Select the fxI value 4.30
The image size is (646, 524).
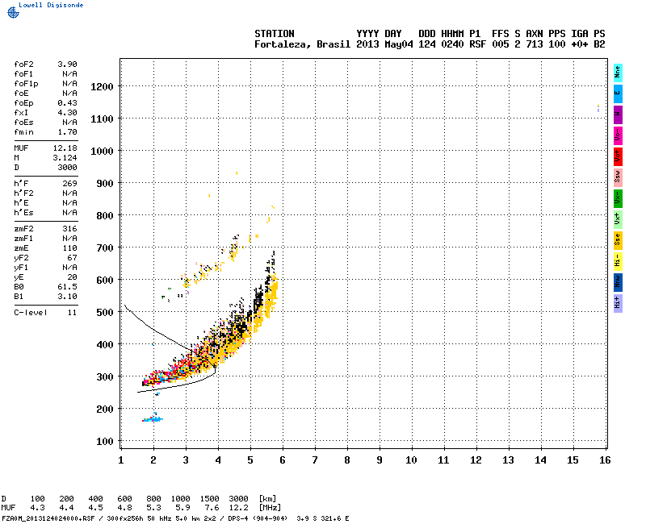pyautogui.click(x=67, y=113)
